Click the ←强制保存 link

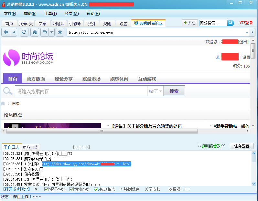[130, 189]
